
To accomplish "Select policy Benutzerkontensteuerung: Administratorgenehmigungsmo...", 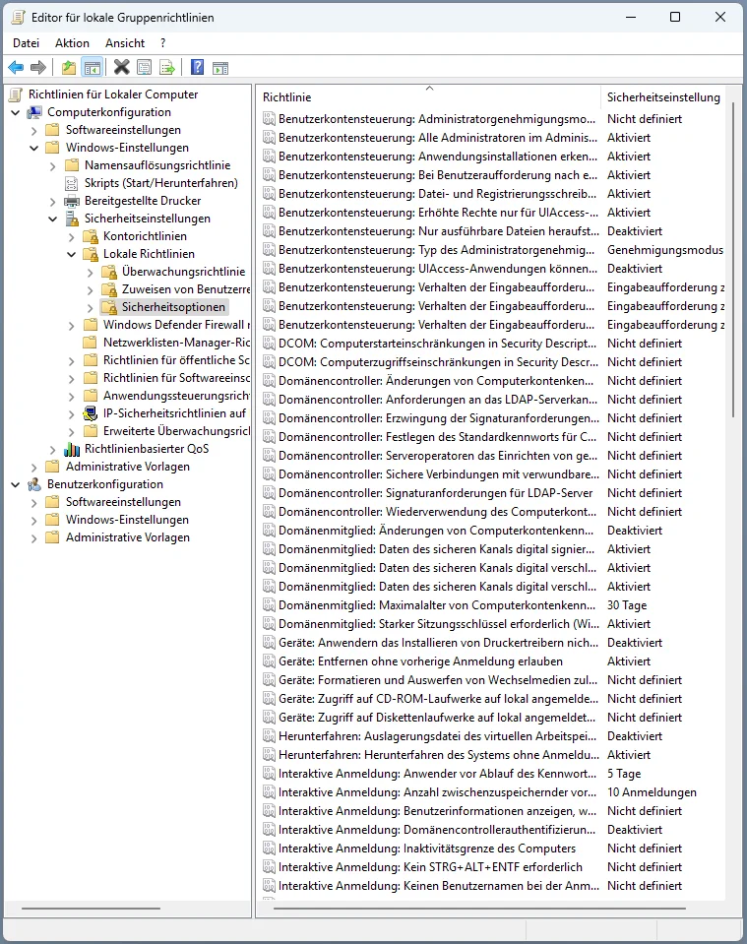I will pos(436,118).
